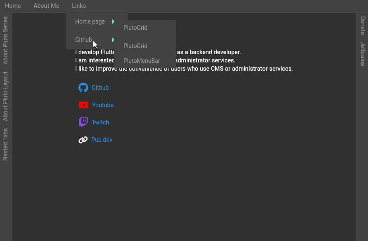Click the purple Twitch icon

coord(83,122)
